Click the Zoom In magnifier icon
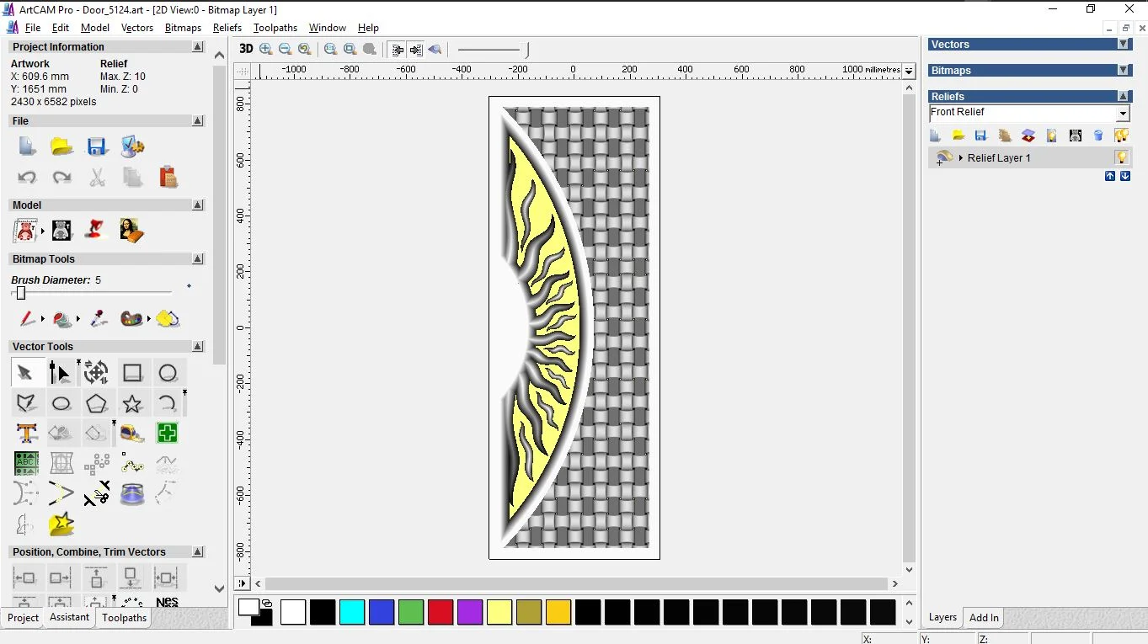The image size is (1148, 644). 266,50
